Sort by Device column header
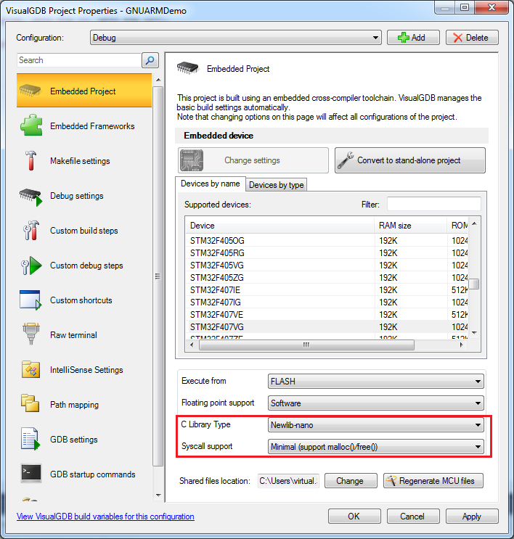 tap(280, 226)
